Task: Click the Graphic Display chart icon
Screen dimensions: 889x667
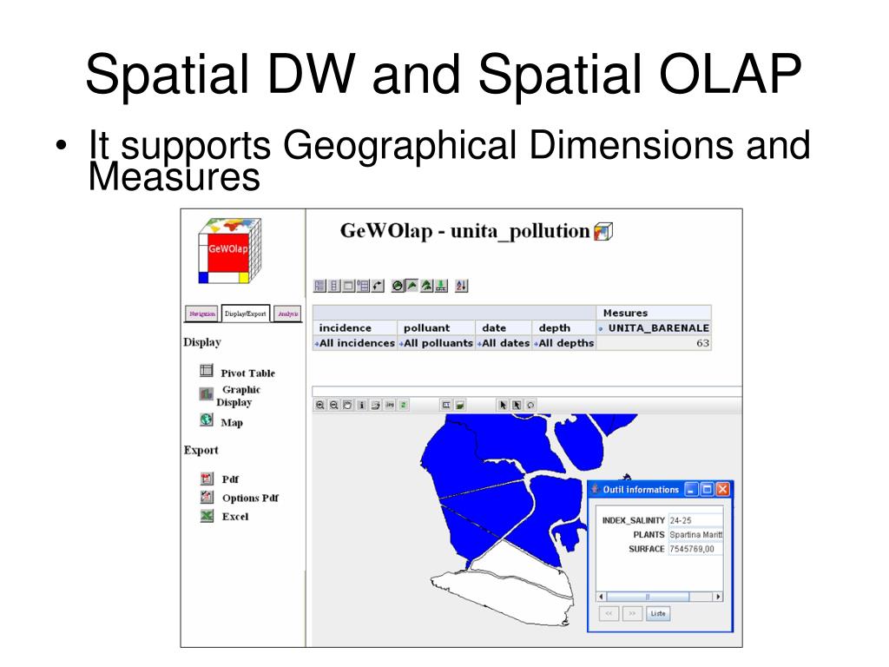Action: tap(207, 393)
